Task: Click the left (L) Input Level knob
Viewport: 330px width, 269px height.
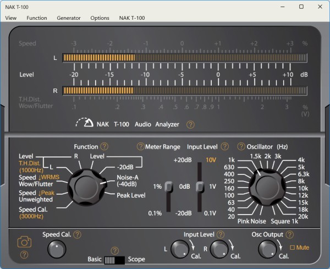Action: click(180, 249)
